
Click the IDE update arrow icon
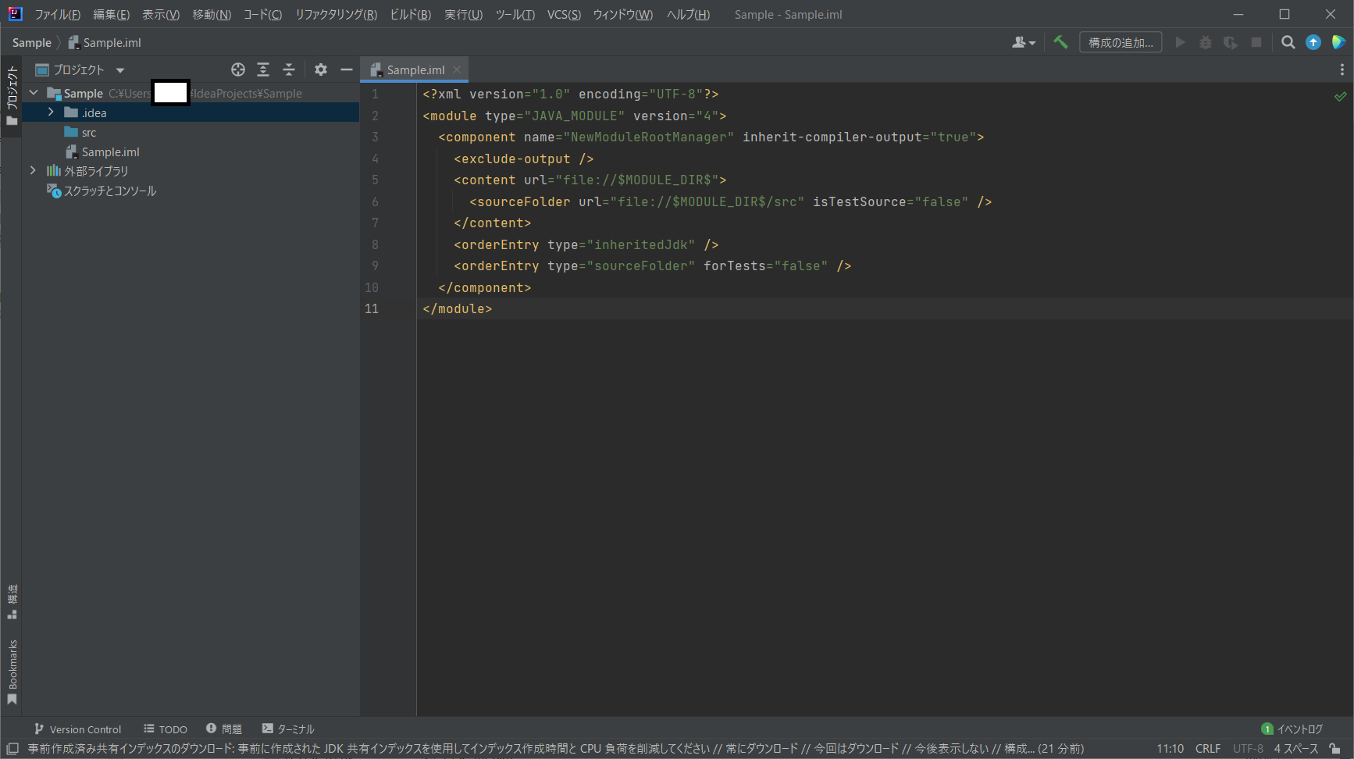click(1313, 42)
